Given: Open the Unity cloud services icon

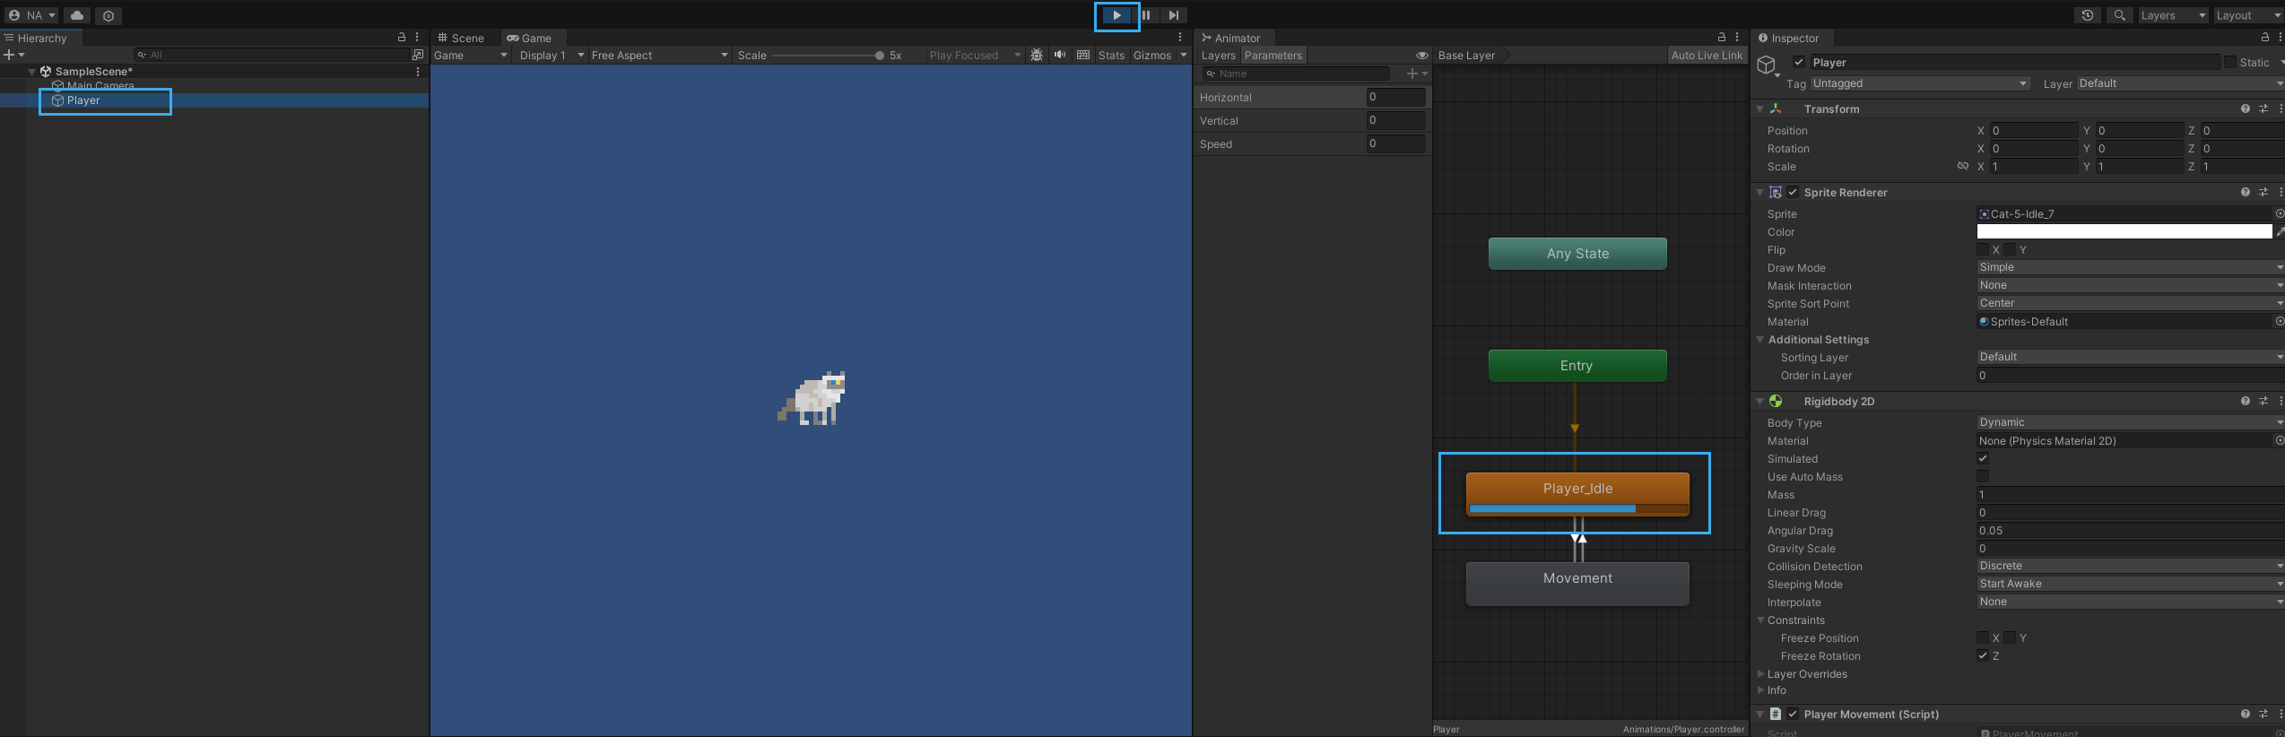Looking at the screenshot, I should pos(77,15).
